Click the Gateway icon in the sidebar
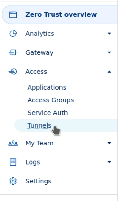This screenshot has height=201, width=123. [13, 52]
